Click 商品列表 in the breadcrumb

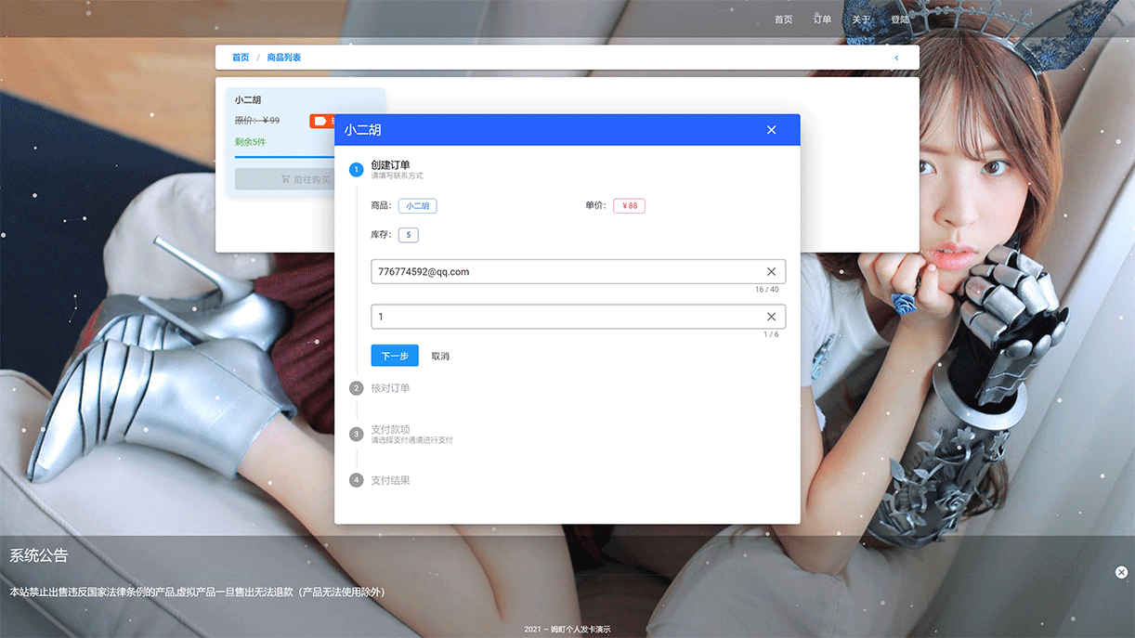[x=284, y=58]
